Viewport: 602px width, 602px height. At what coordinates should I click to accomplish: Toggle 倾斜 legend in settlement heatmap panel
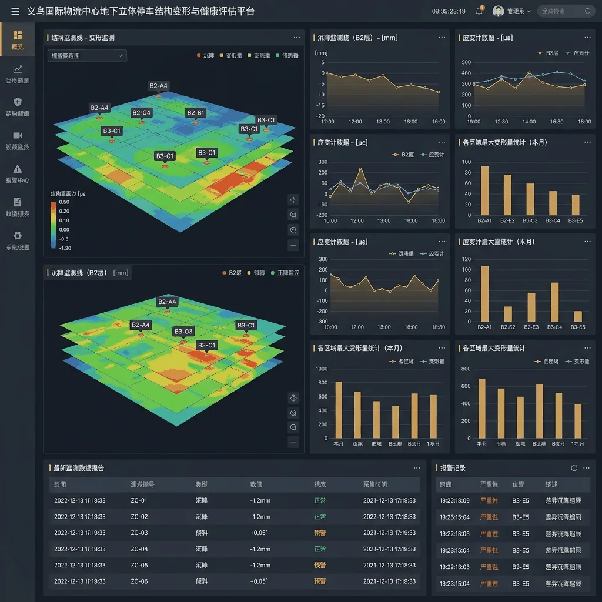[256, 273]
